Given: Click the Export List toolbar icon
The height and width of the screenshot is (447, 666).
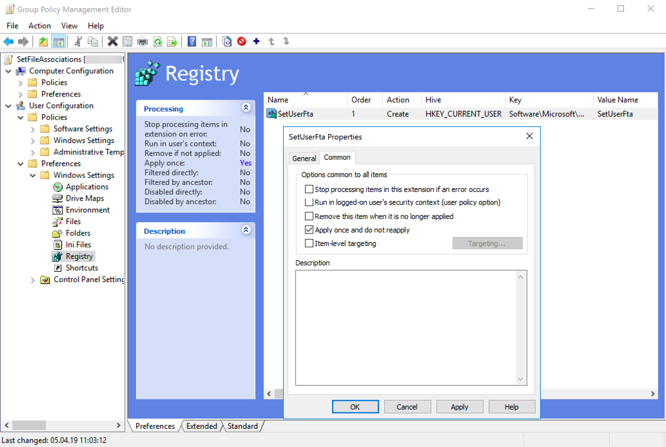Looking at the screenshot, I should coord(172,42).
